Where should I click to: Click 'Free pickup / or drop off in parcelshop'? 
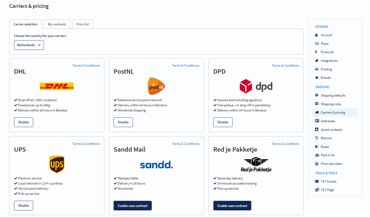244,105
